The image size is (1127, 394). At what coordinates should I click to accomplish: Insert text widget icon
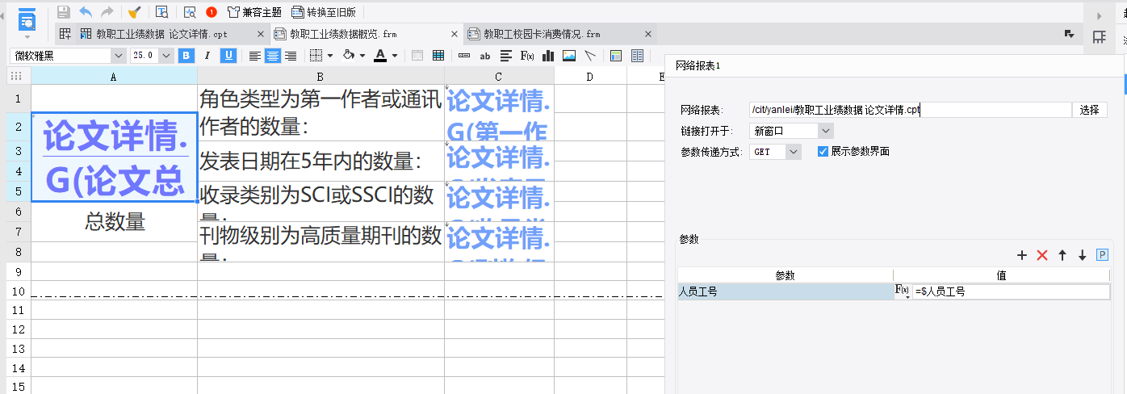point(464,56)
